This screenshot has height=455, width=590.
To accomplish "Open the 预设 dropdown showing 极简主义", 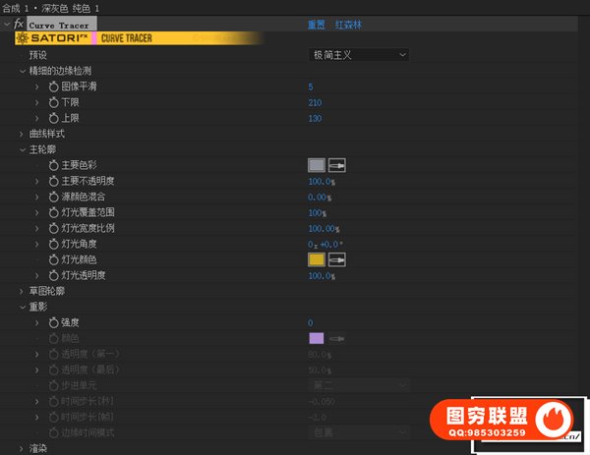I will pos(358,55).
